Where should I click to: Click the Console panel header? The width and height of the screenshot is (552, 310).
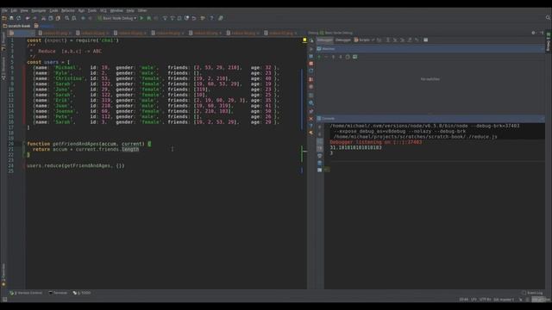pyautogui.click(x=430, y=119)
